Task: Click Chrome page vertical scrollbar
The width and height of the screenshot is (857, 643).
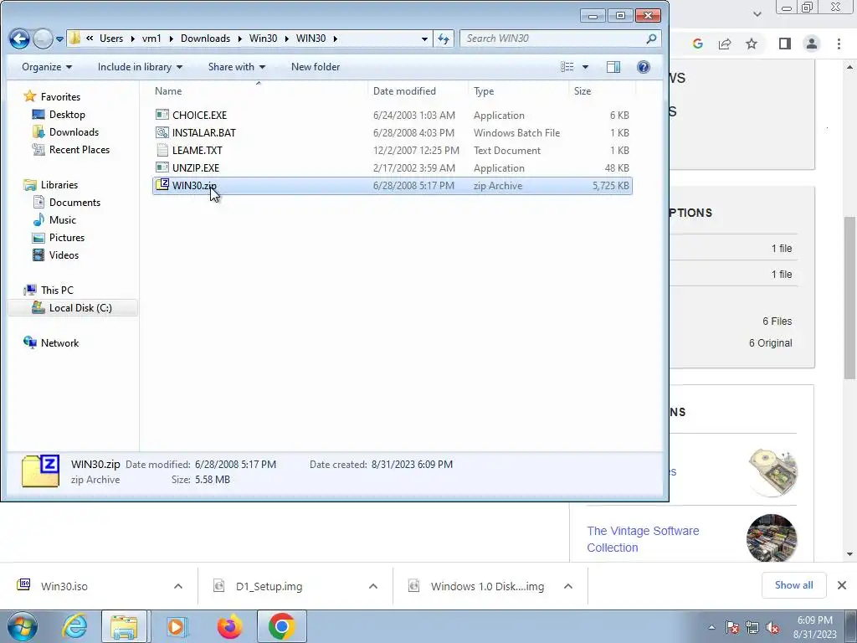Action: click(x=849, y=298)
